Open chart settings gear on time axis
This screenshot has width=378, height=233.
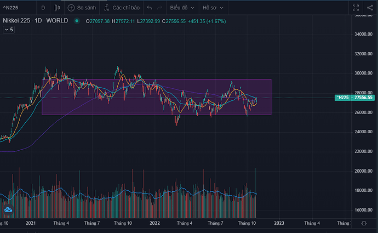[x=364, y=223]
